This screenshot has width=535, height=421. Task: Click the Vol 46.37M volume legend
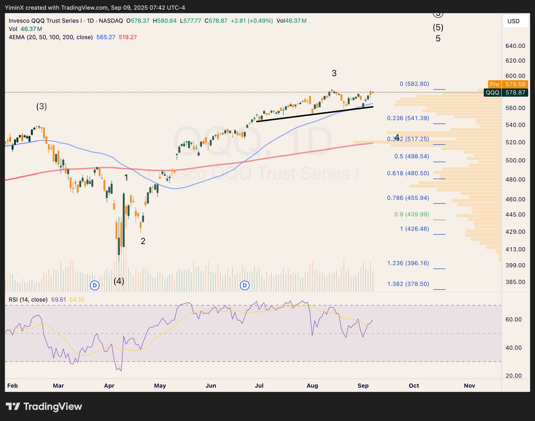tap(25, 29)
